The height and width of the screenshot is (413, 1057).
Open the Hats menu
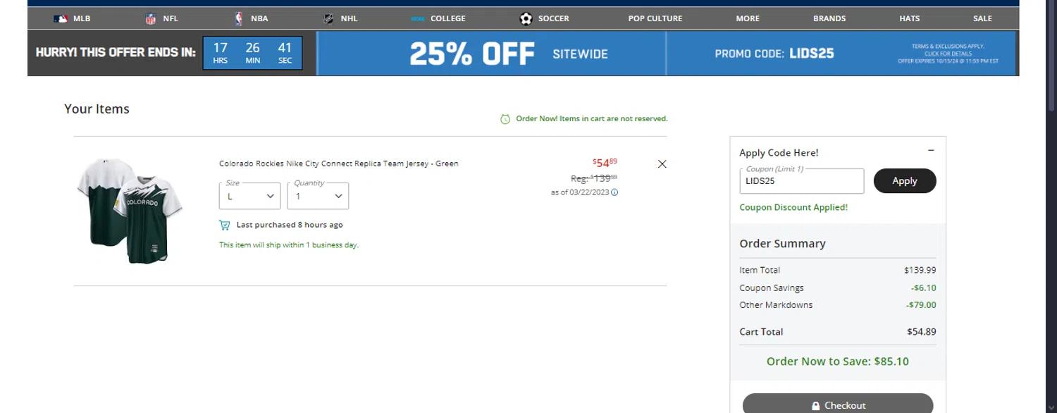click(x=909, y=19)
